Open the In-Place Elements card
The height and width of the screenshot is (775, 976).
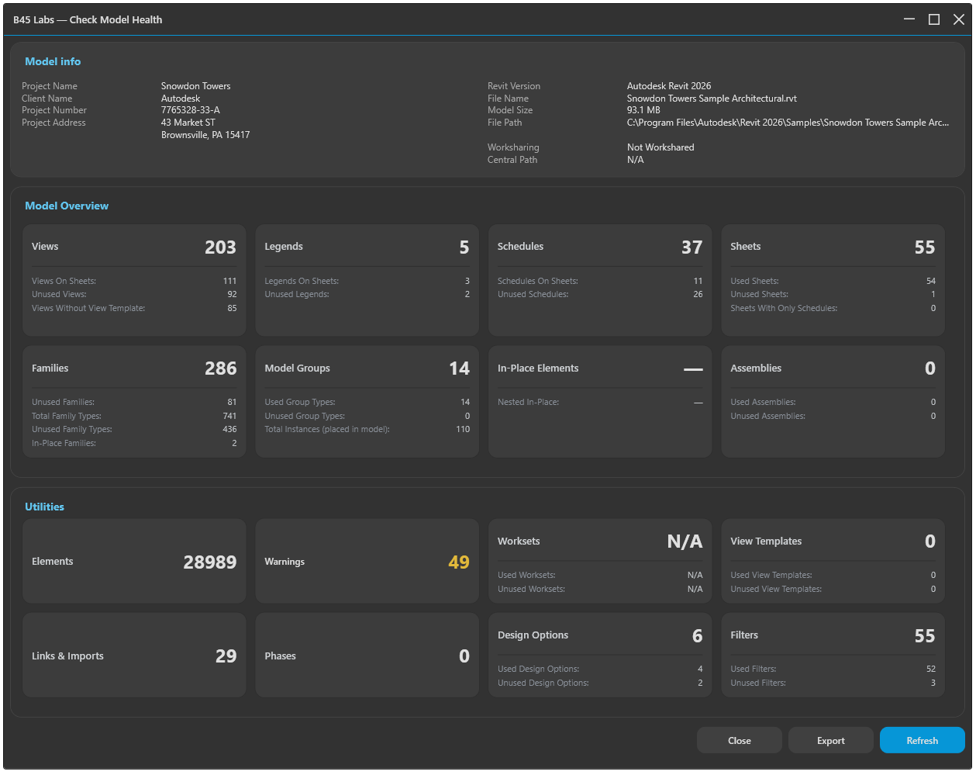(x=600, y=401)
